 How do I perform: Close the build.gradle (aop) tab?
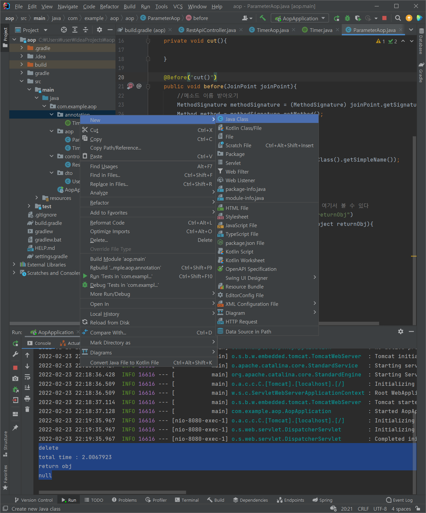170,30
